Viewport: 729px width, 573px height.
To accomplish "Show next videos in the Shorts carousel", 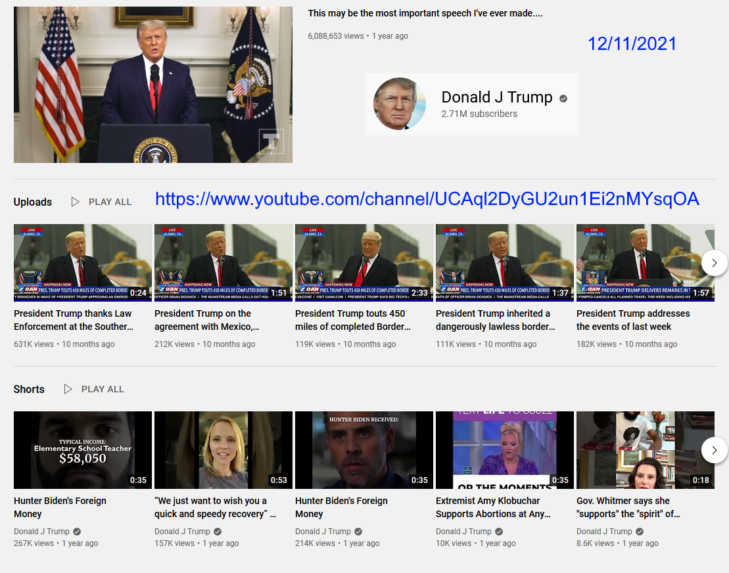I will (714, 450).
